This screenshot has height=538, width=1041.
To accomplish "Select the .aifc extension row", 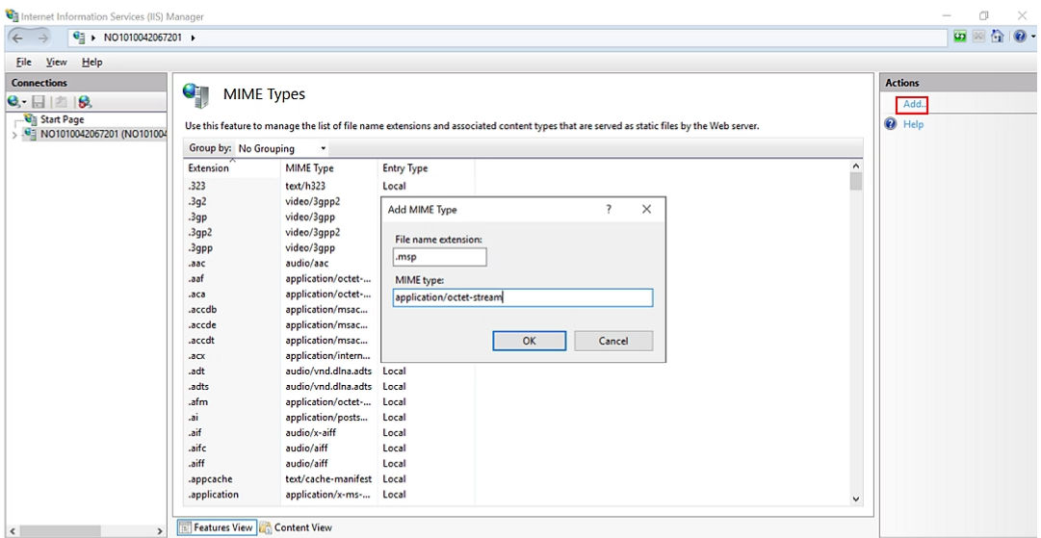I will pos(329,448).
